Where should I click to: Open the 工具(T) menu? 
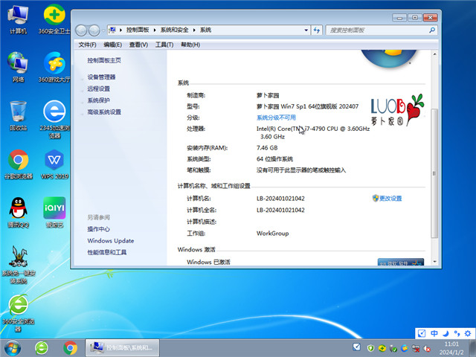click(164, 45)
